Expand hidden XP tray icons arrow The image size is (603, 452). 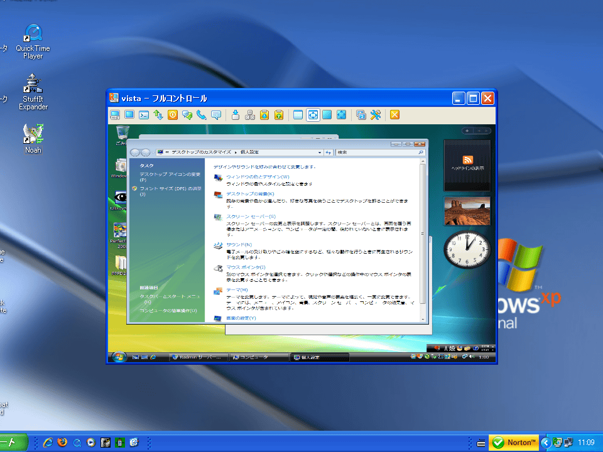[x=545, y=443]
